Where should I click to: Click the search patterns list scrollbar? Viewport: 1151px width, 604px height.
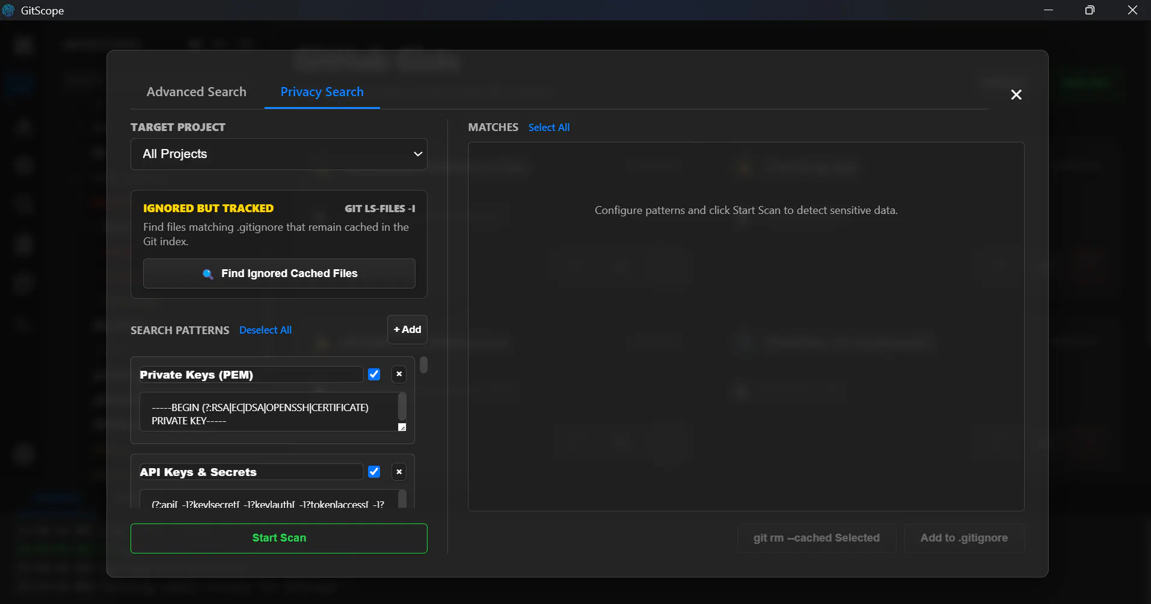(423, 365)
